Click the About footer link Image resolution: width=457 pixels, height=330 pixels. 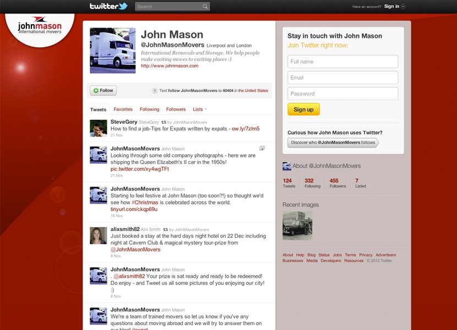[287, 255]
